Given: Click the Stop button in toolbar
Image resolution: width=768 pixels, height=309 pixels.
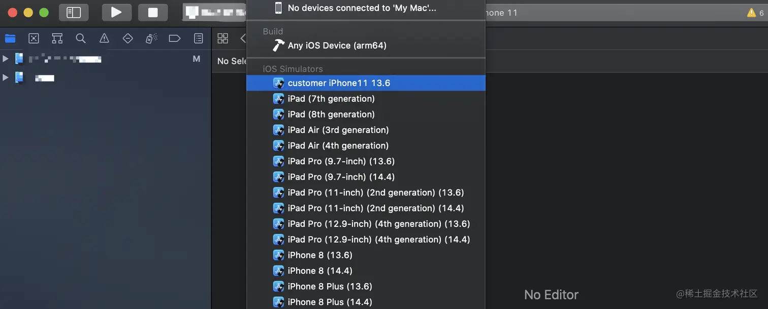Looking at the screenshot, I should coord(153,12).
